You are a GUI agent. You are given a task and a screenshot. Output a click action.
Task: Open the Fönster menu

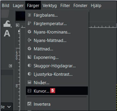[80, 5]
